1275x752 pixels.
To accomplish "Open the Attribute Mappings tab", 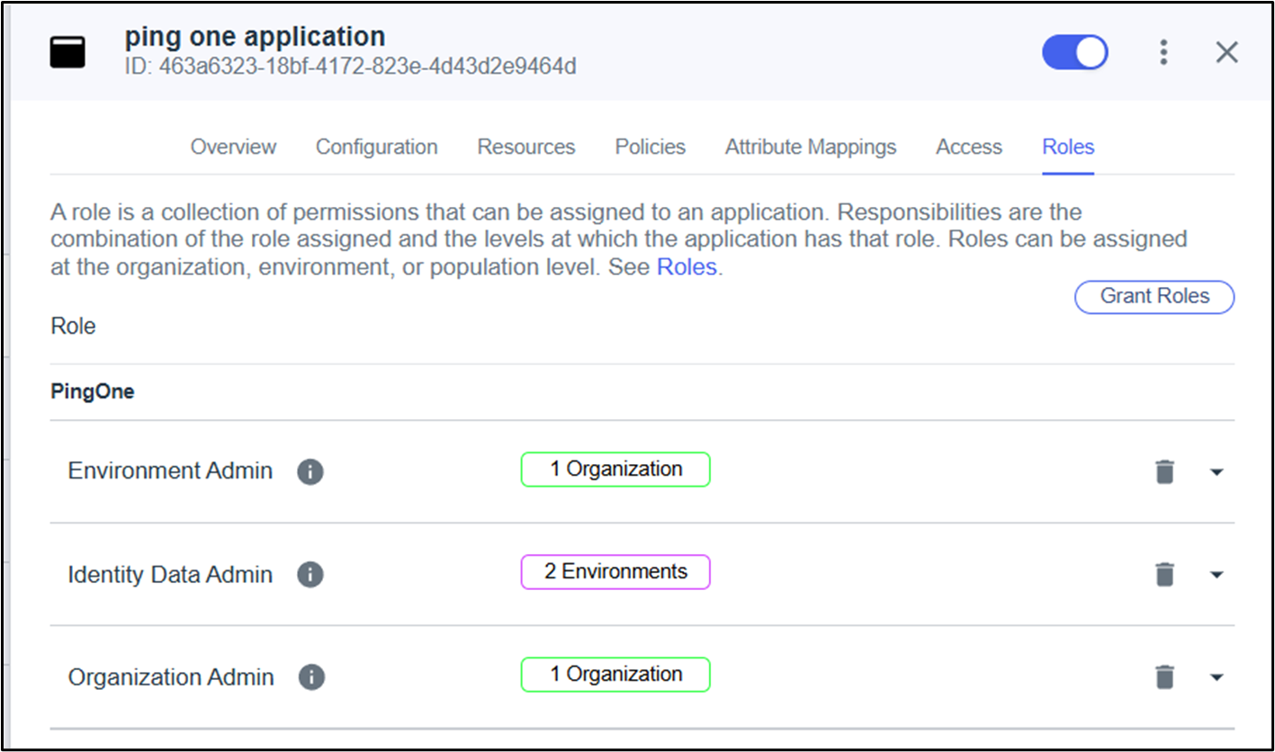I will pos(811,147).
